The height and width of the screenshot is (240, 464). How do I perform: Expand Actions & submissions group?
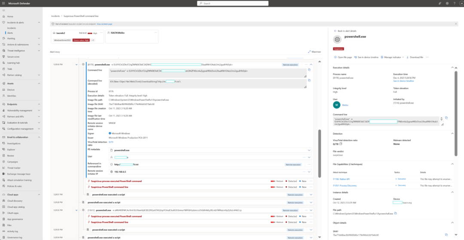[39, 44]
